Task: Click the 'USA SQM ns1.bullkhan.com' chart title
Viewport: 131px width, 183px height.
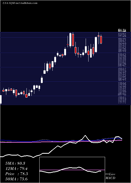Action: tap(20, 3)
